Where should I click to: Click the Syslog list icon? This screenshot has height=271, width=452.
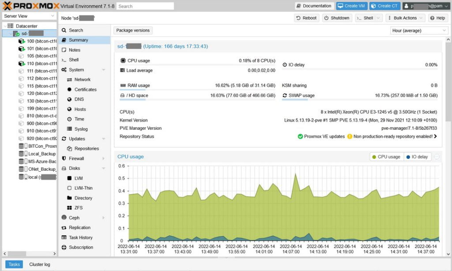tap(69, 129)
